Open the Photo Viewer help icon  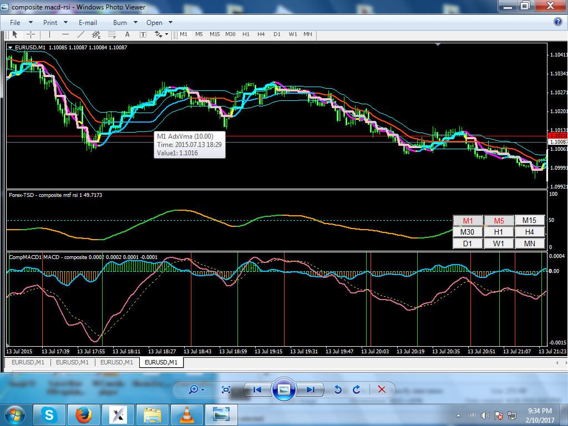click(558, 22)
